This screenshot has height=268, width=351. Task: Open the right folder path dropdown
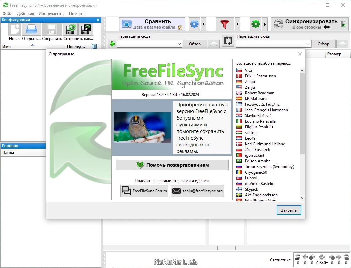pyautogui.click(x=308, y=44)
